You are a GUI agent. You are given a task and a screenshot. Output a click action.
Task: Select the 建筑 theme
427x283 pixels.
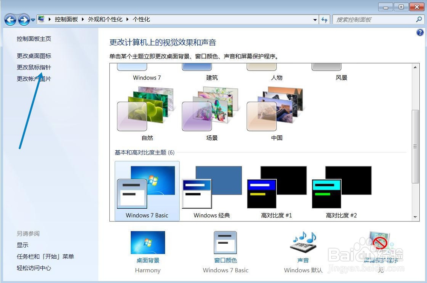pyautogui.click(x=212, y=73)
